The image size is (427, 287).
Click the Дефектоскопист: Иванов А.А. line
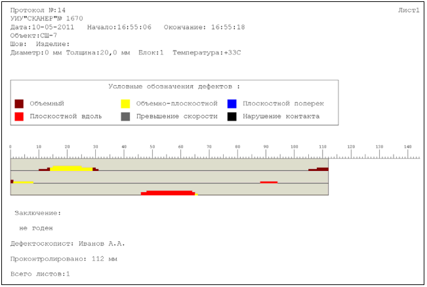click(x=68, y=243)
